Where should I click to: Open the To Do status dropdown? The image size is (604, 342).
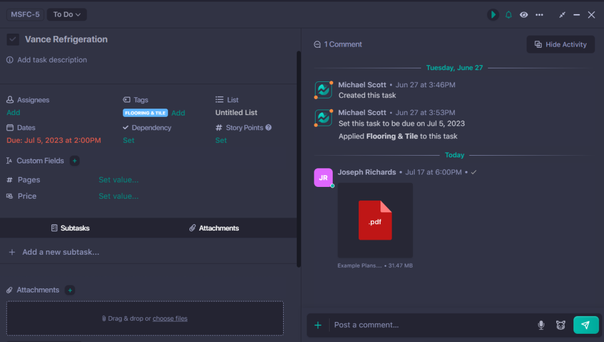coord(67,15)
